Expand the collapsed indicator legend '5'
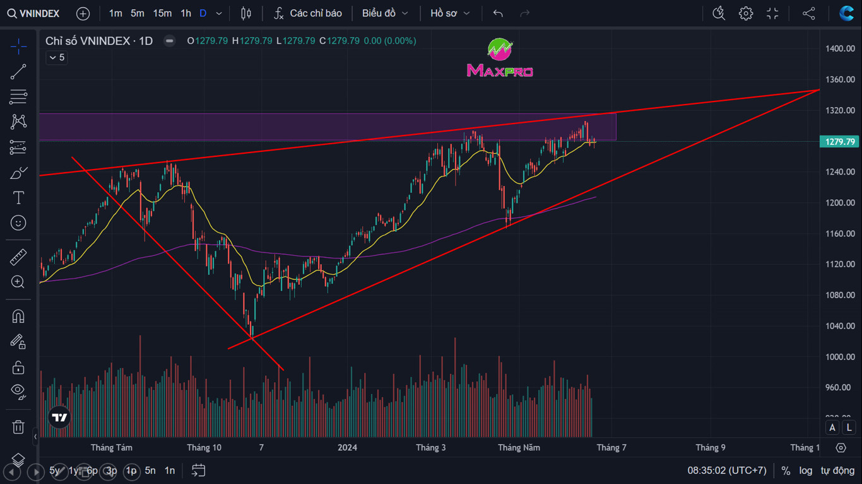Image resolution: width=862 pixels, height=484 pixels. click(56, 57)
